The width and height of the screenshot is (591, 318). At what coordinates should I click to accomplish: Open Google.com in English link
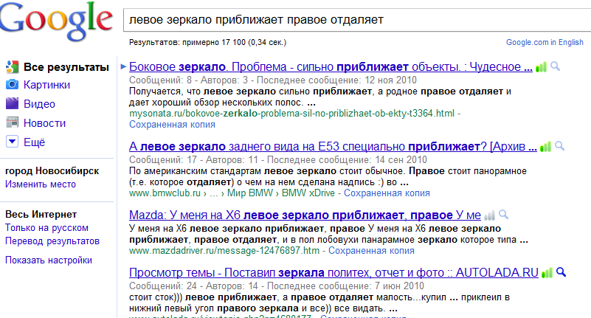click(x=545, y=42)
